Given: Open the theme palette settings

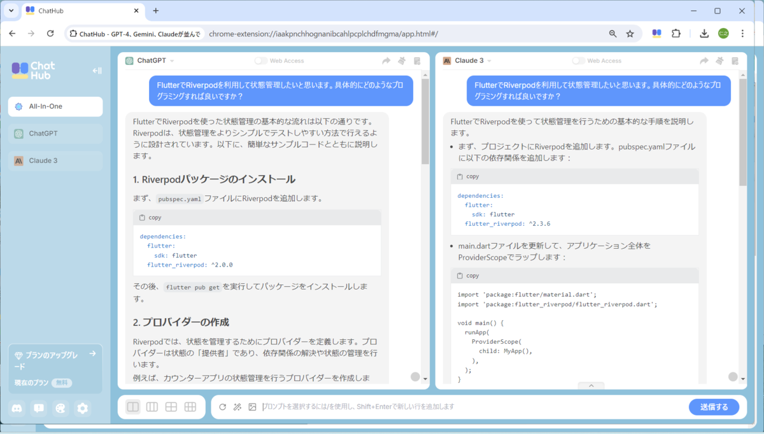Looking at the screenshot, I should pos(60,409).
